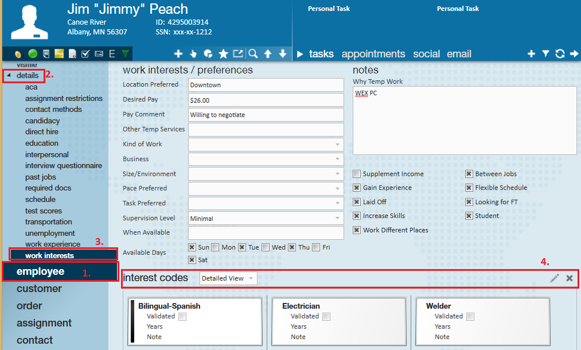The image size is (581, 350).
Task: Click the open-in-new-window icon
Action: (x=238, y=54)
